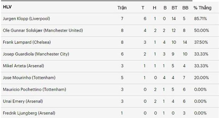219x118 pixels.
Task: Select Ole Gunnar Solskjær (Manchester United) row
Action: coord(110,31)
